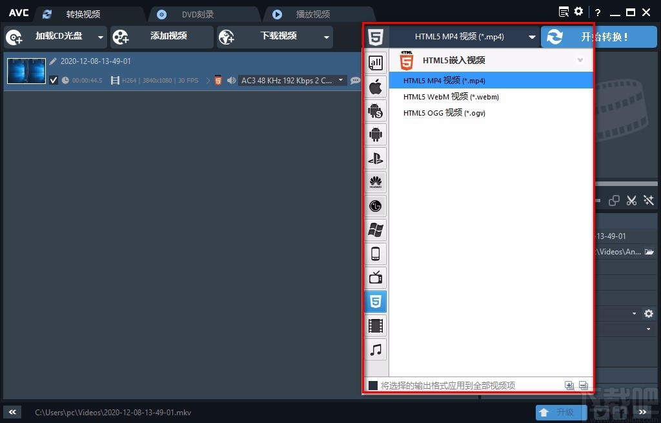Screen dimensions: 661x423
Task: Open the TV device formats category
Action: tap(376, 277)
